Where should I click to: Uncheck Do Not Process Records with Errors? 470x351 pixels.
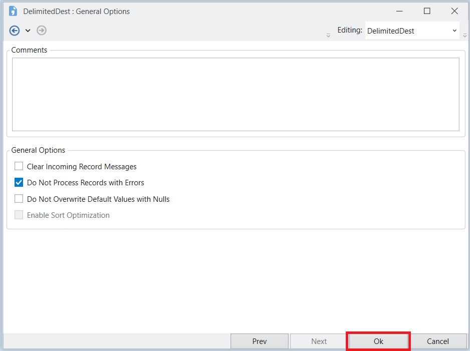pyautogui.click(x=19, y=183)
